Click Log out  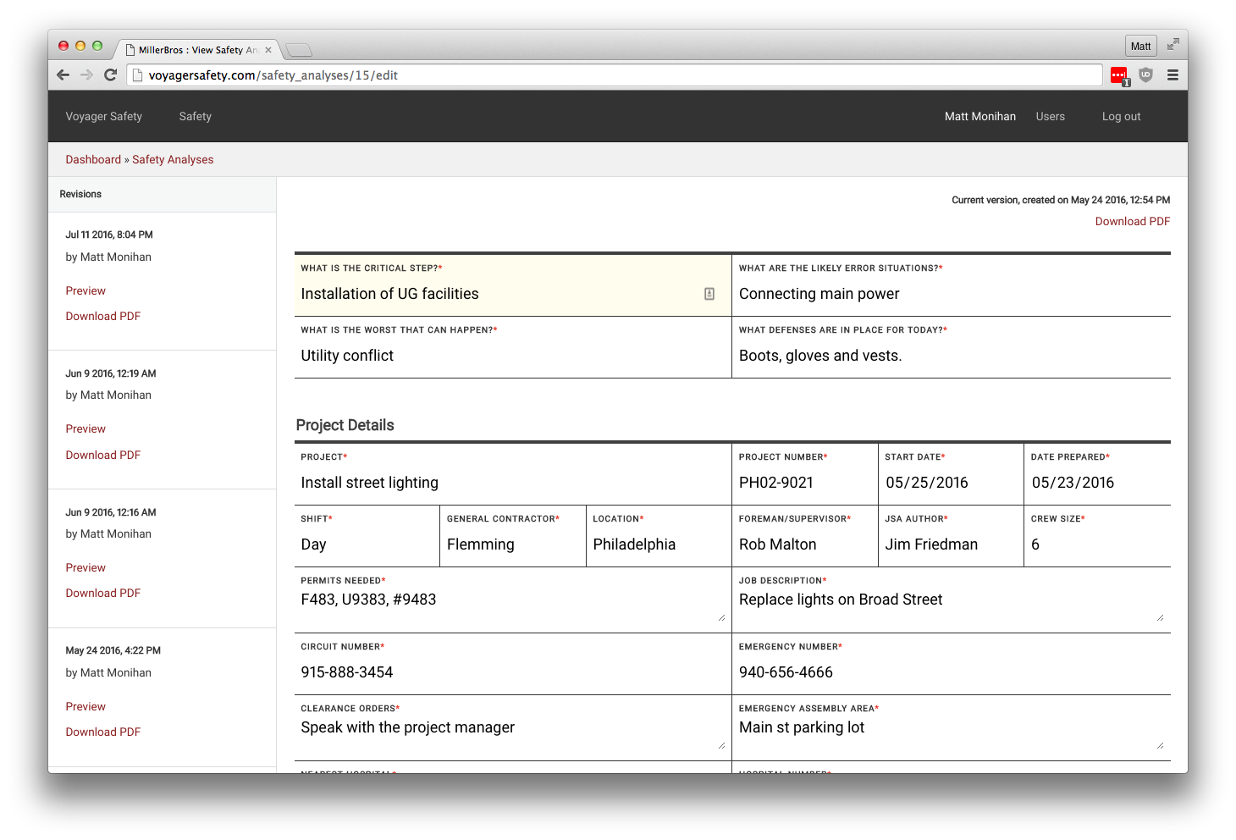pos(1121,117)
